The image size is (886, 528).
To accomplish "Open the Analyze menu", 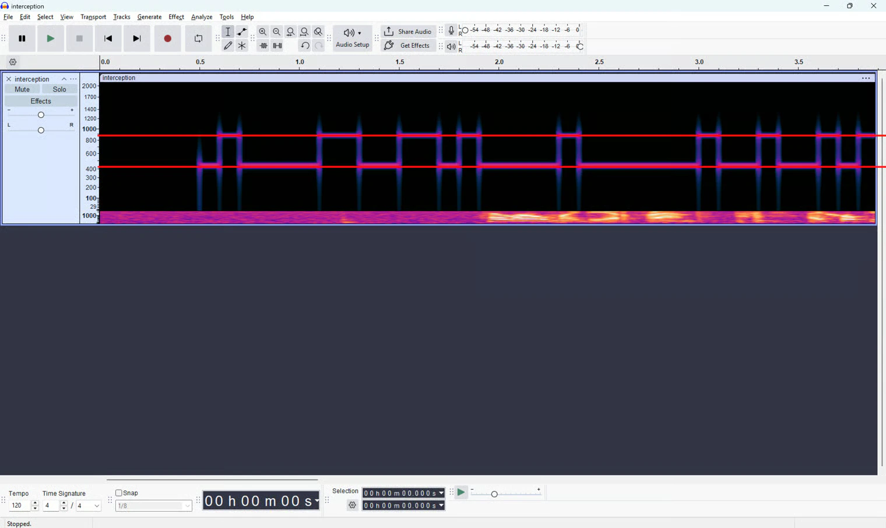I will coord(202,17).
